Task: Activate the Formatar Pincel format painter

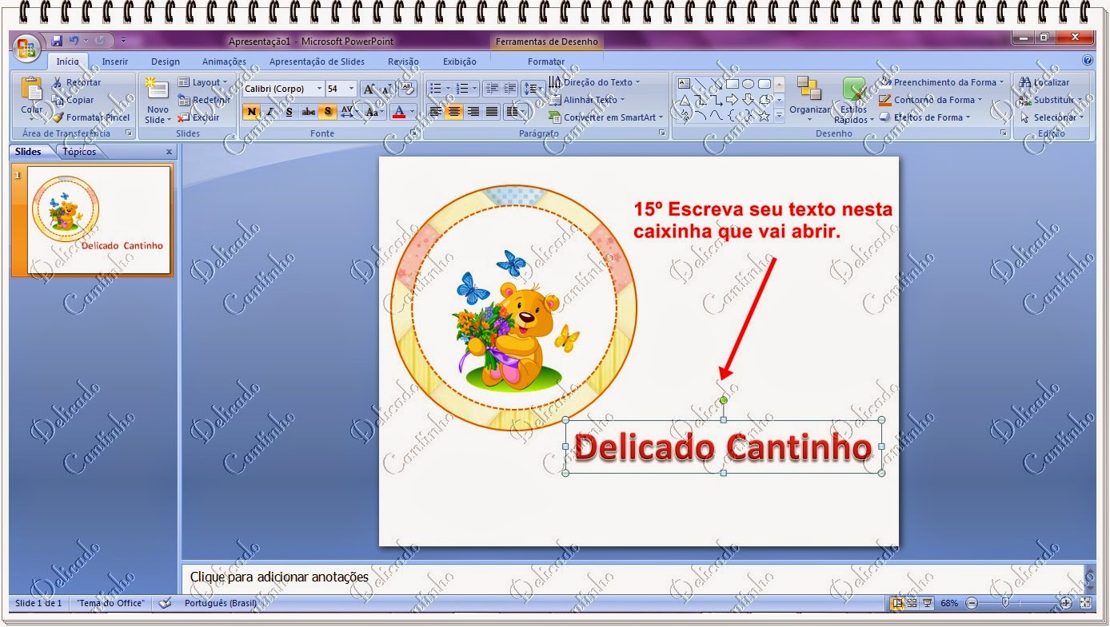Action: click(x=90, y=117)
